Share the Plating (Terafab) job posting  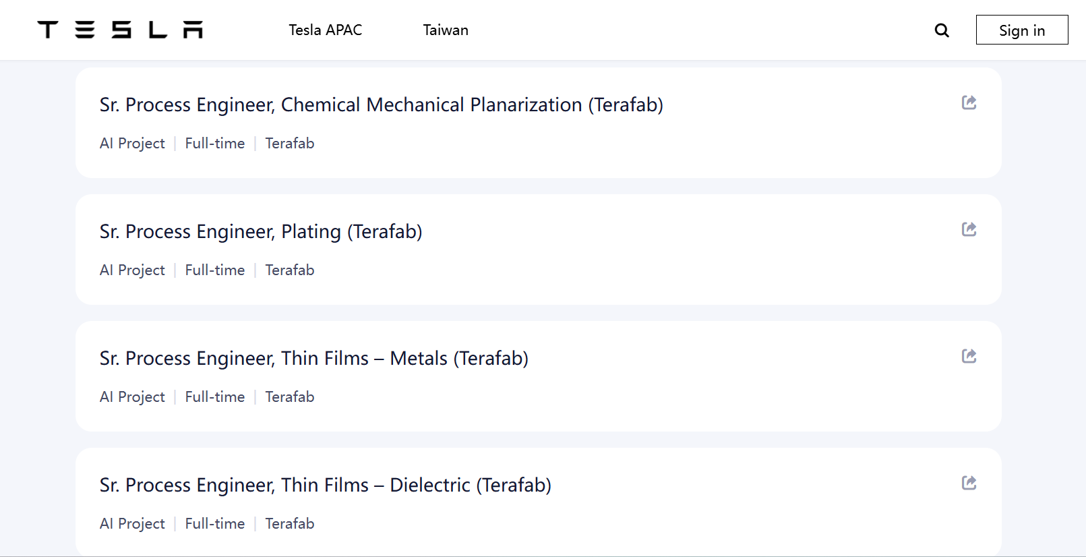click(x=969, y=229)
